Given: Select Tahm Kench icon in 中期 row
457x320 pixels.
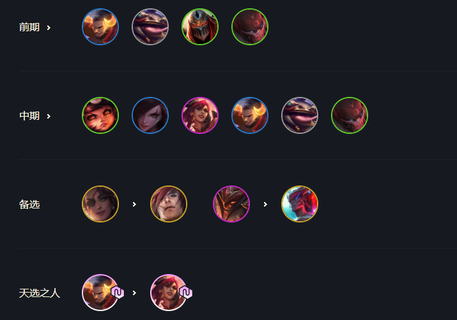Looking at the screenshot, I should (x=300, y=115).
